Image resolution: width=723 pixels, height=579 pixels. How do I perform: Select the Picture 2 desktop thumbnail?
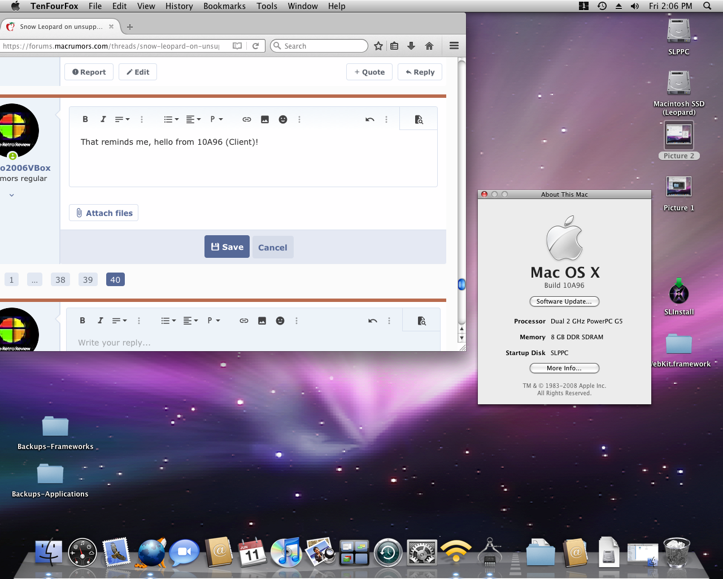click(679, 140)
